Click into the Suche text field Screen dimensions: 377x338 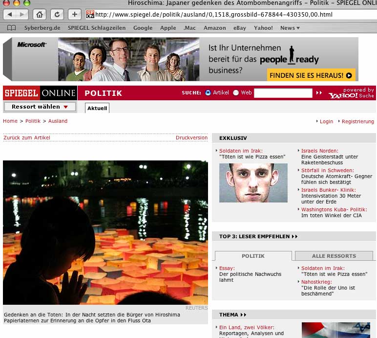click(x=283, y=93)
